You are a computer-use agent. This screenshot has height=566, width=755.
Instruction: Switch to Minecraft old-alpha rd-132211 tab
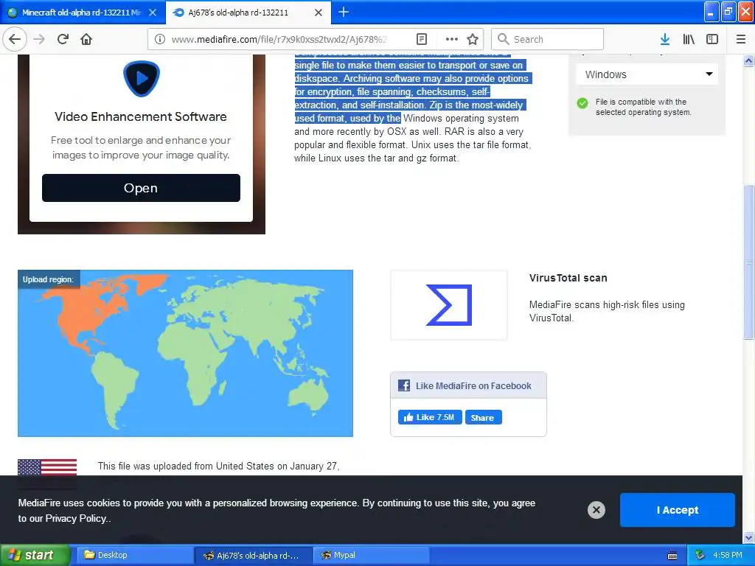83,13
